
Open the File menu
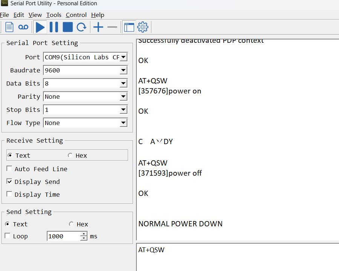click(4, 15)
